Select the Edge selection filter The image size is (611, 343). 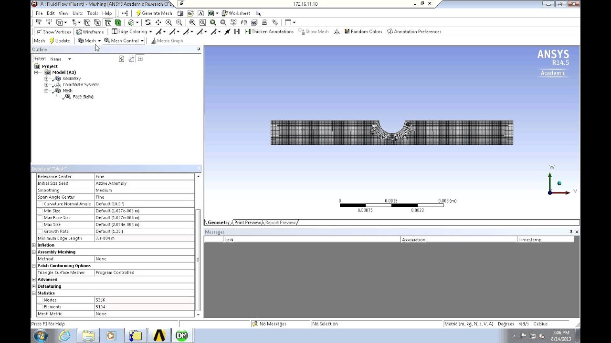click(97, 22)
